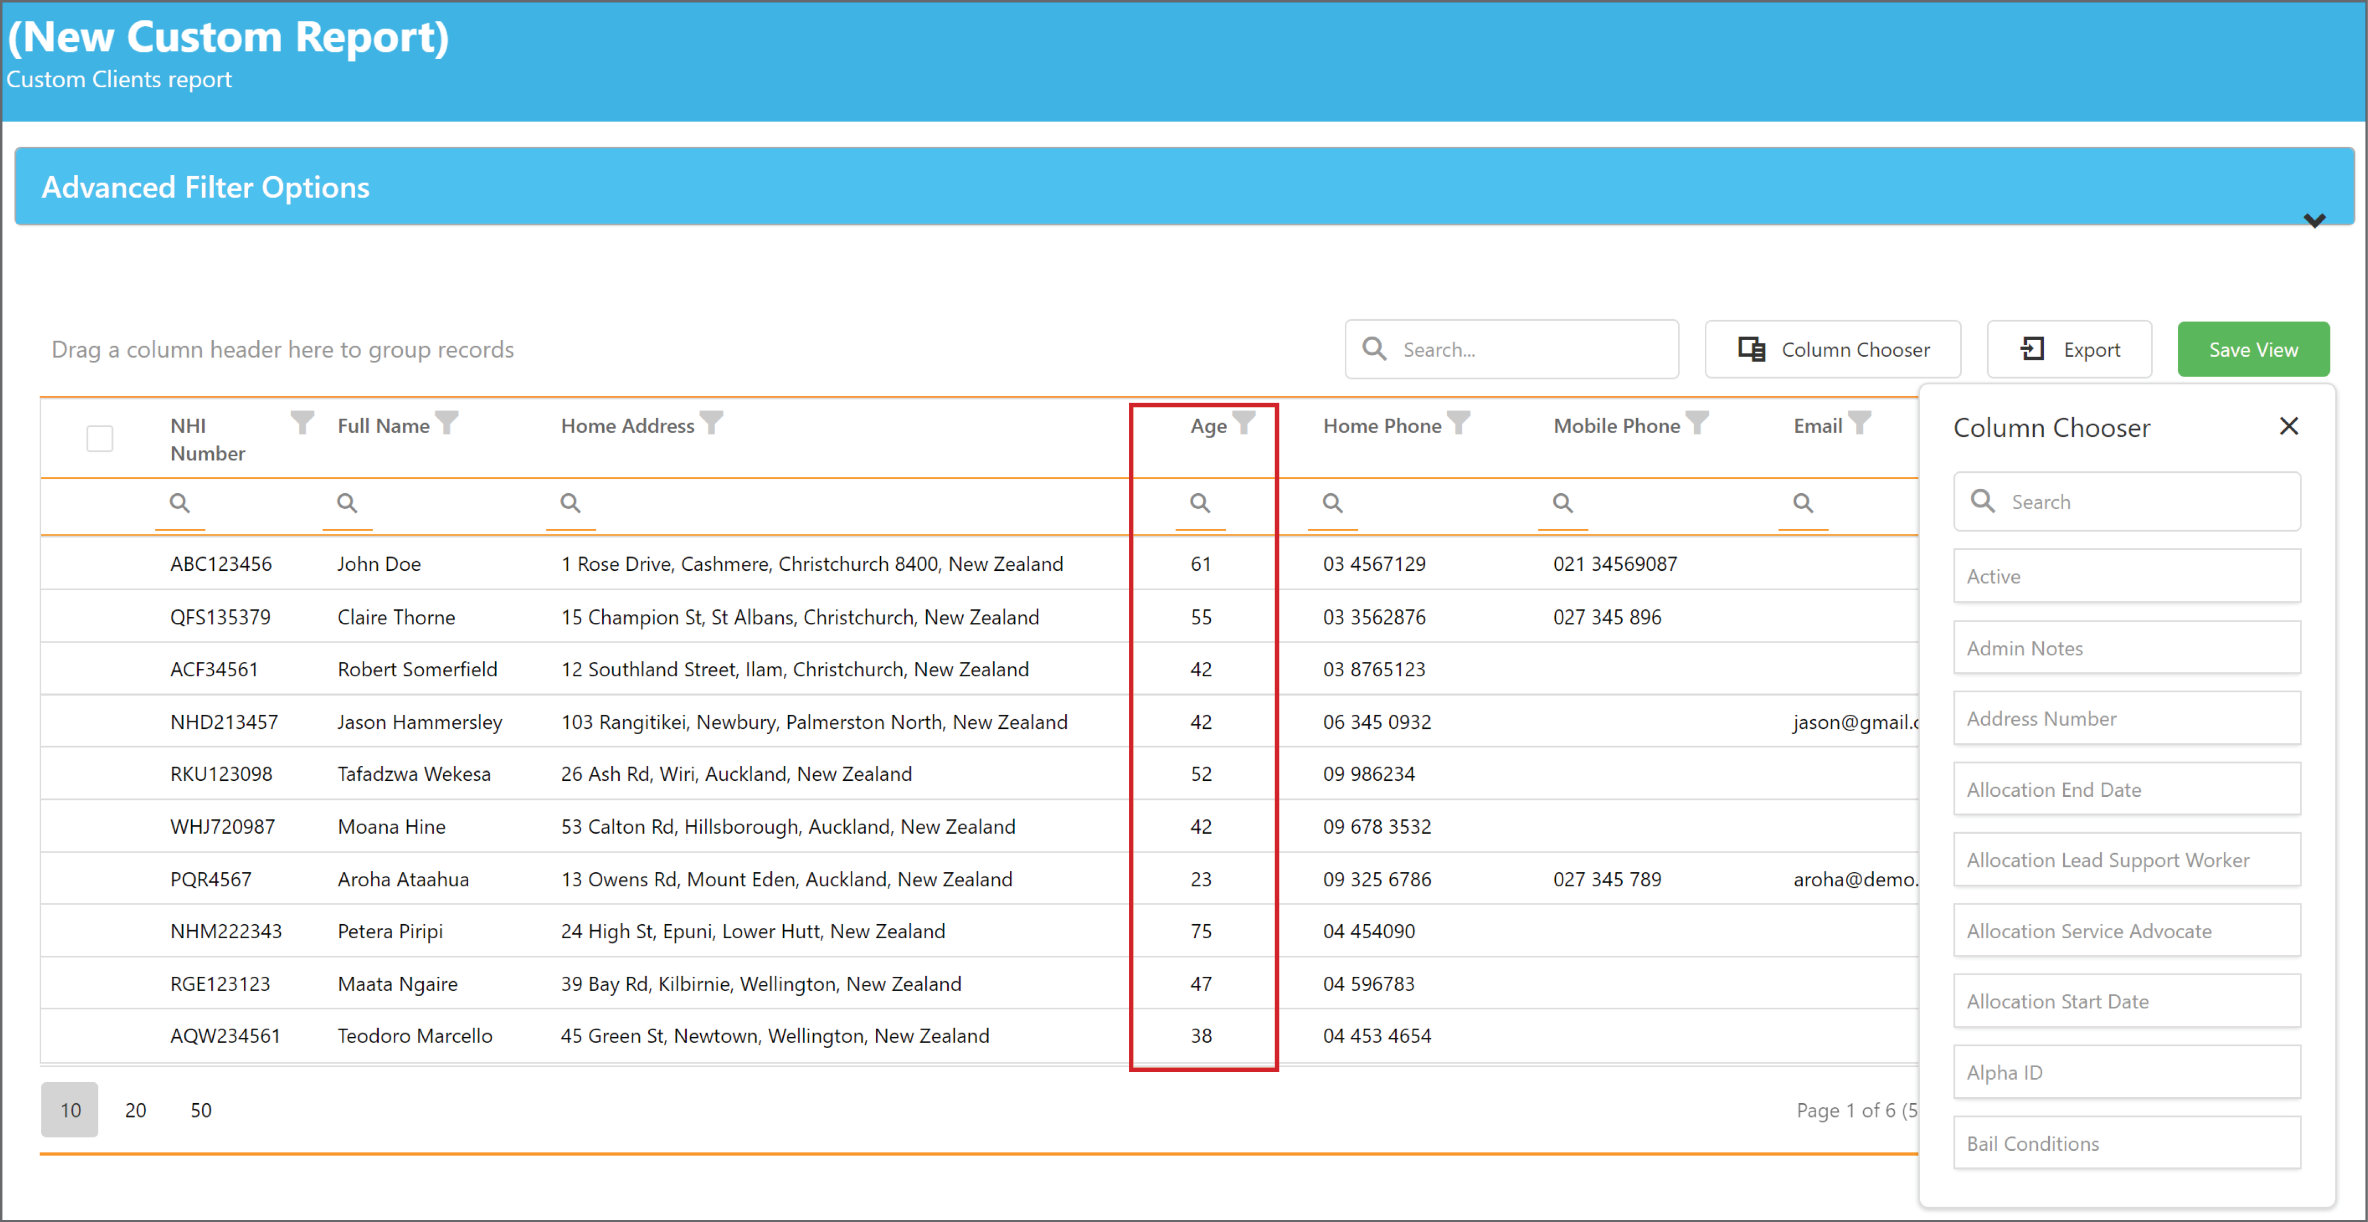Set page size to 50
The width and height of the screenshot is (2368, 1222).
click(200, 1110)
